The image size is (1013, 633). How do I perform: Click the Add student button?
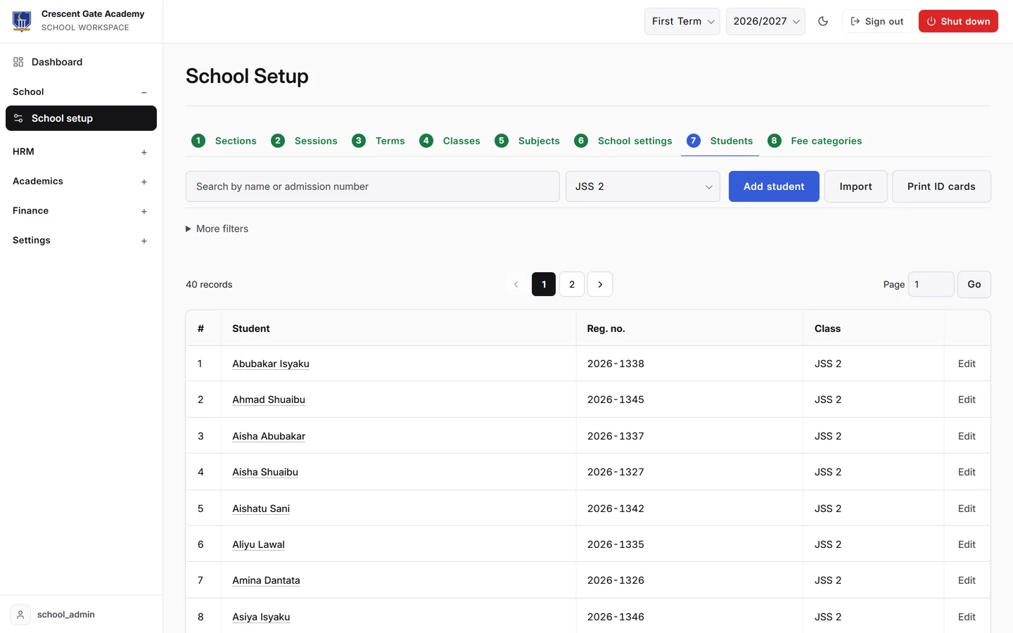pos(774,186)
